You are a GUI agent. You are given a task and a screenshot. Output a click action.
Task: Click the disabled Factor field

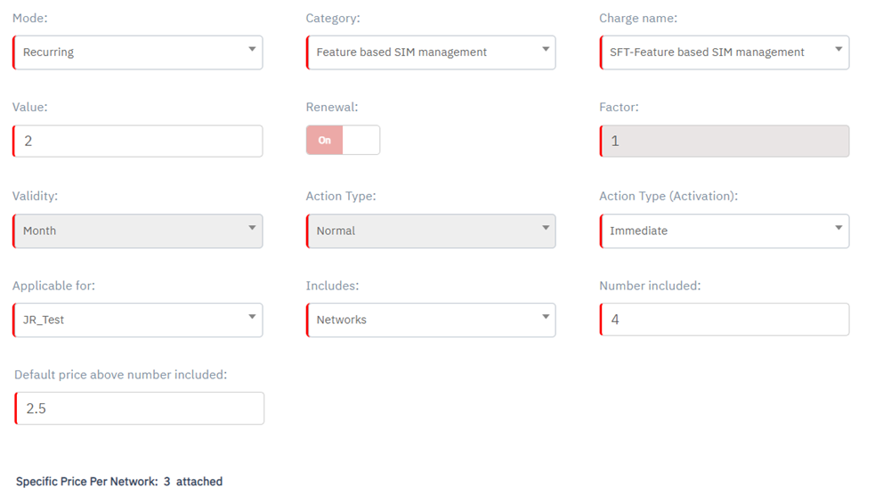(725, 142)
